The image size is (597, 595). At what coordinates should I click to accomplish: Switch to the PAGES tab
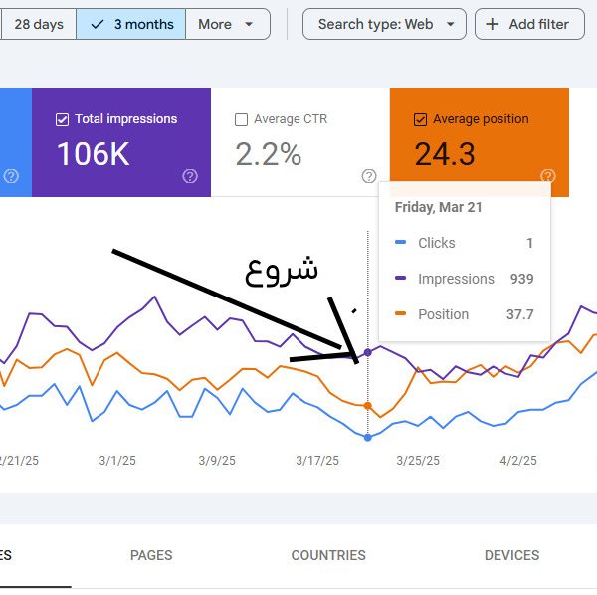151,555
